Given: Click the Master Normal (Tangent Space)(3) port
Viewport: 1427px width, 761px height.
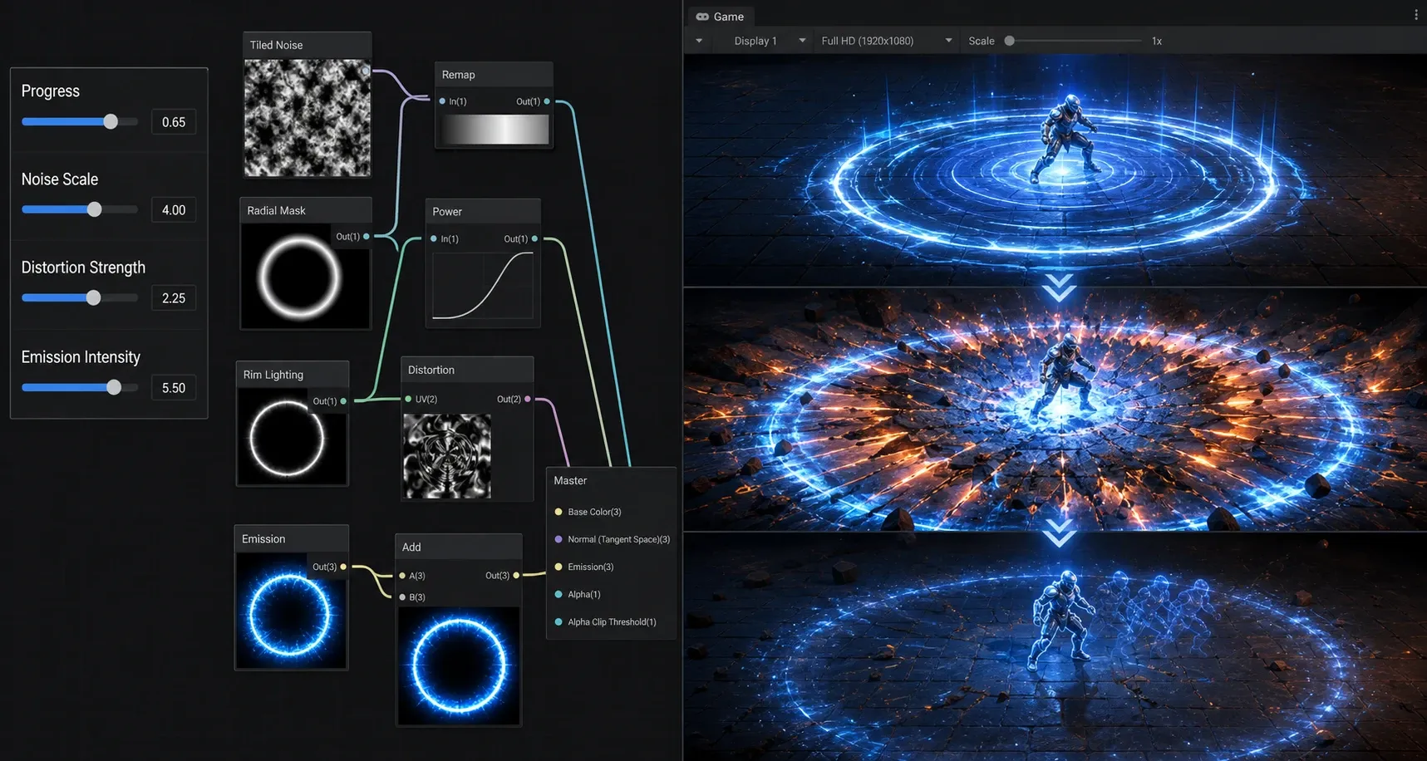Looking at the screenshot, I should [558, 540].
